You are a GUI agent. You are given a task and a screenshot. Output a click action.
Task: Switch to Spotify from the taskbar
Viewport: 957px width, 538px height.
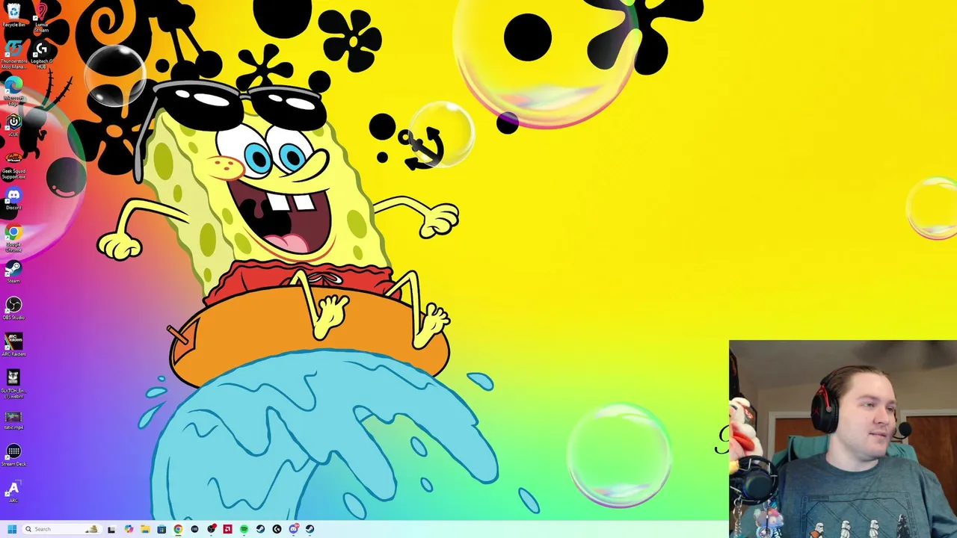click(244, 529)
